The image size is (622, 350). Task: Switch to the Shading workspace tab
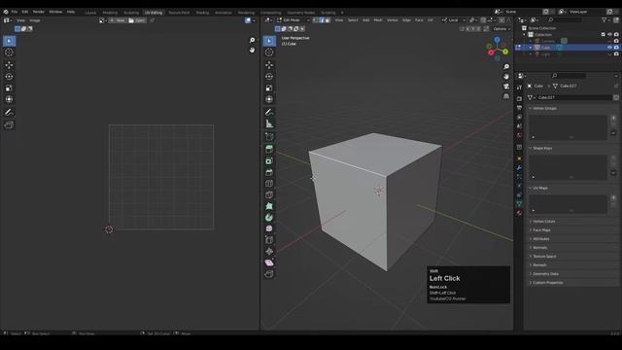coord(202,13)
